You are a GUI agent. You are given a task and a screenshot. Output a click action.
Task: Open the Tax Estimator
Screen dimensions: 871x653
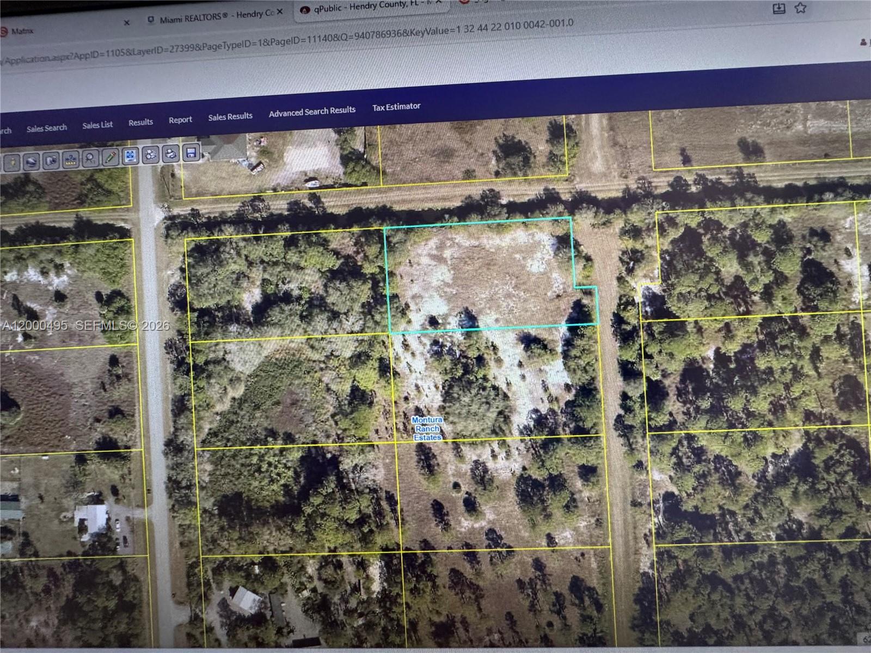point(396,107)
